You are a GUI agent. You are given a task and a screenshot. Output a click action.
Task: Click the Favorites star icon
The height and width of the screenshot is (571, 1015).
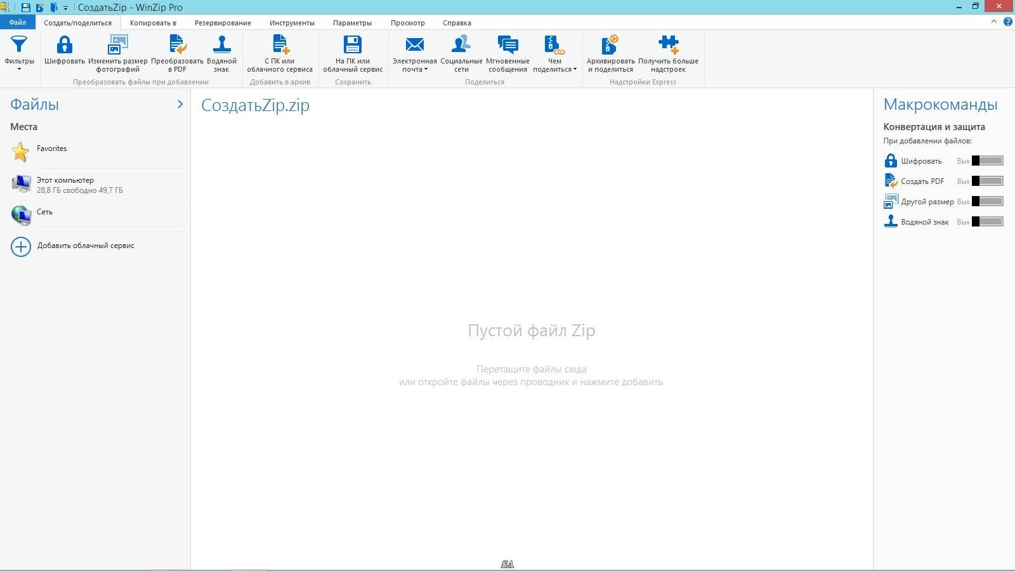[x=21, y=152]
